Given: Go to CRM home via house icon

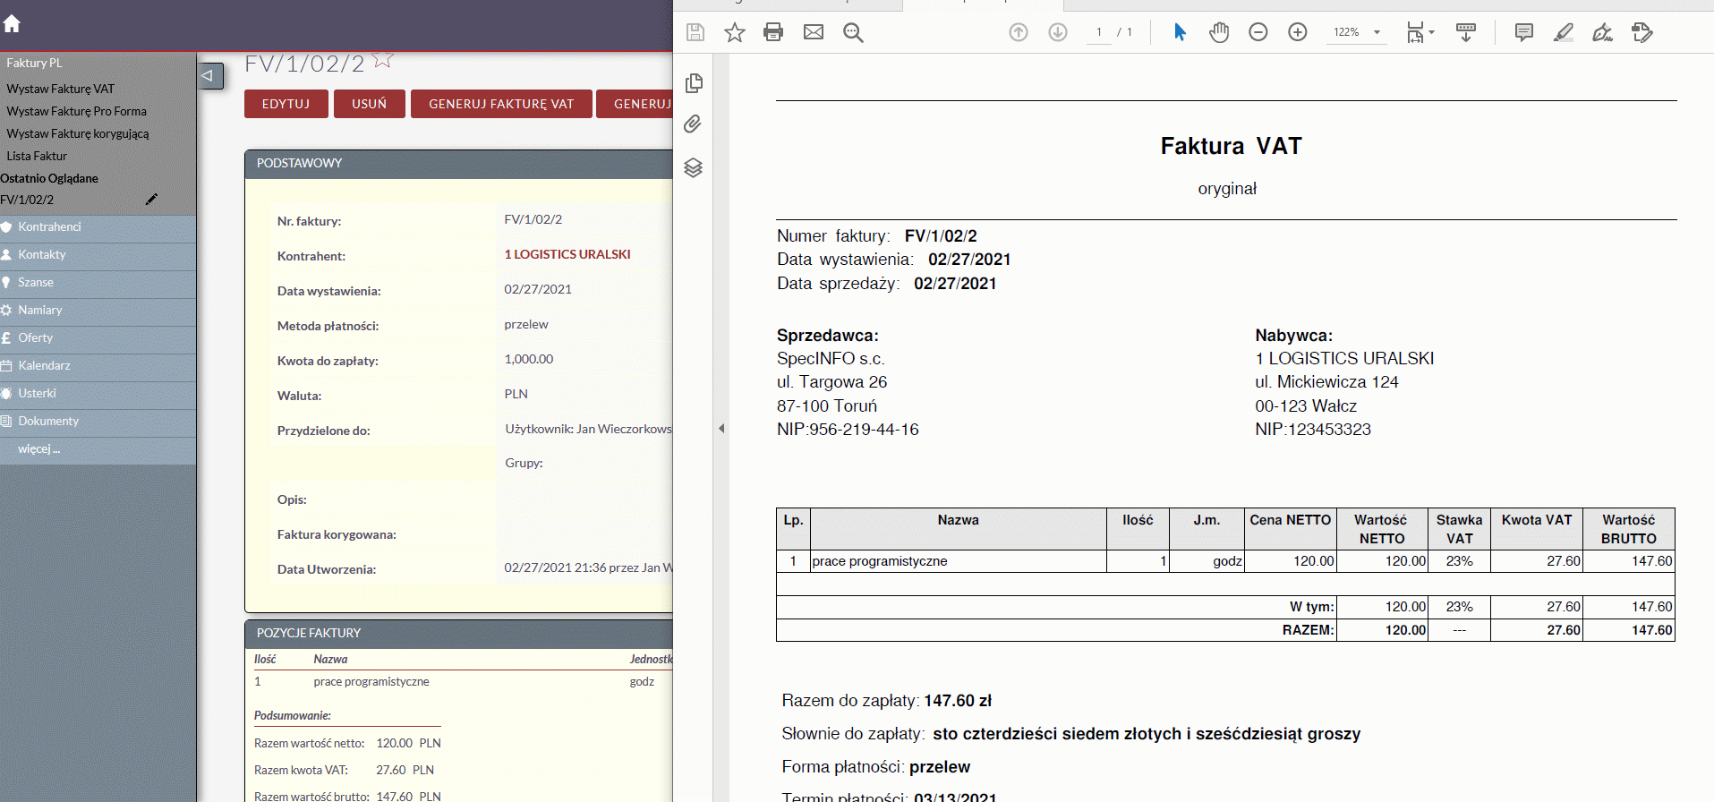Looking at the screenshot, I should tap(12, 23).
